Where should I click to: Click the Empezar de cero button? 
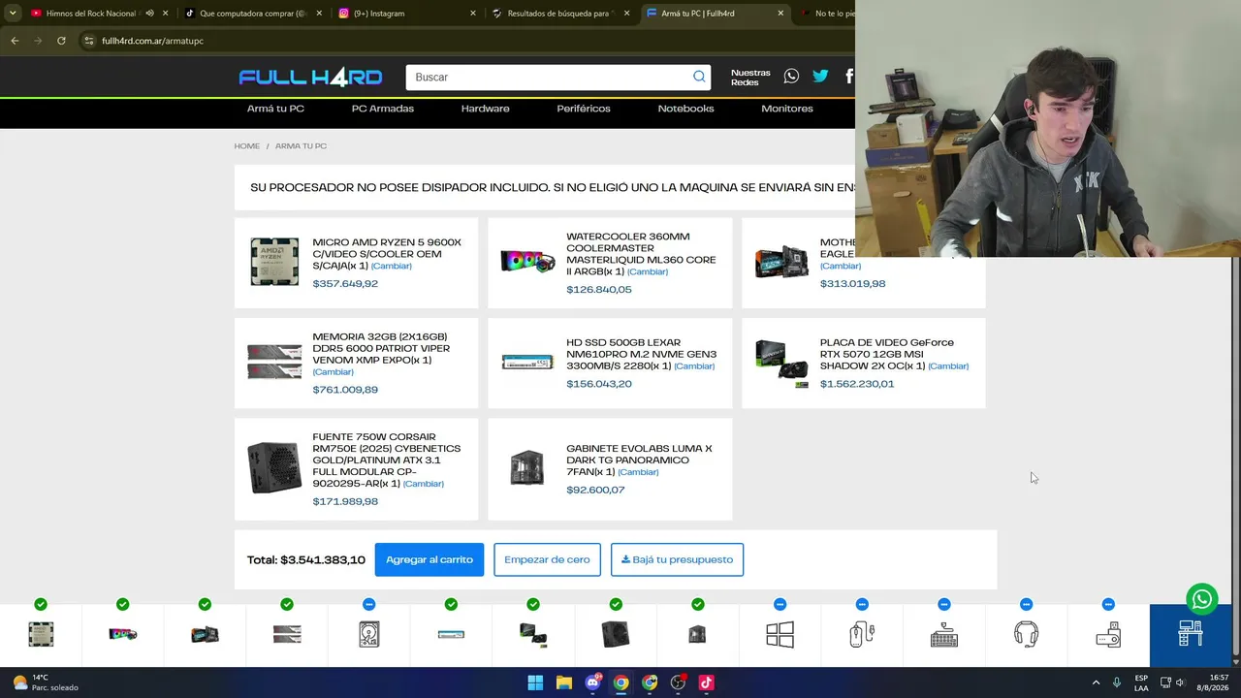[547, 559]
